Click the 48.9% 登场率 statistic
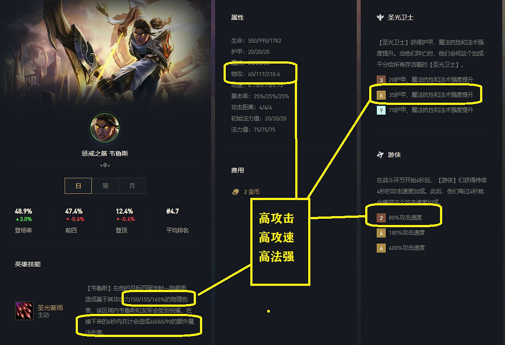The width and height of the screenshot is (505, 345). (24, 220)
